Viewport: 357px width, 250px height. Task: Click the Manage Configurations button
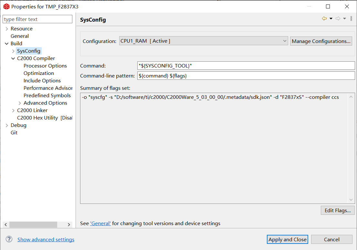[321, 41]
